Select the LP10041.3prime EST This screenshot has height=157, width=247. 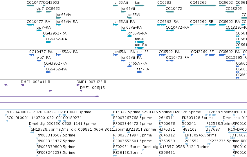64,115
